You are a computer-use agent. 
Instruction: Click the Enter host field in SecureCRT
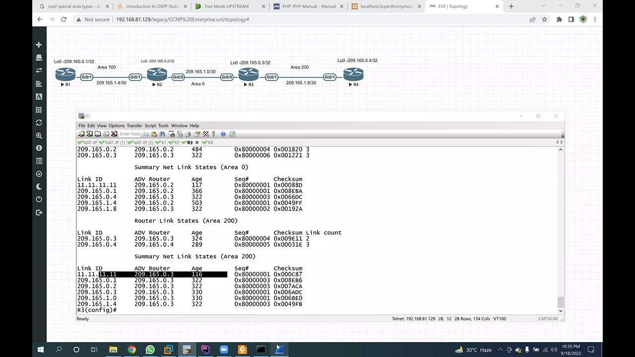pos(130,134)
